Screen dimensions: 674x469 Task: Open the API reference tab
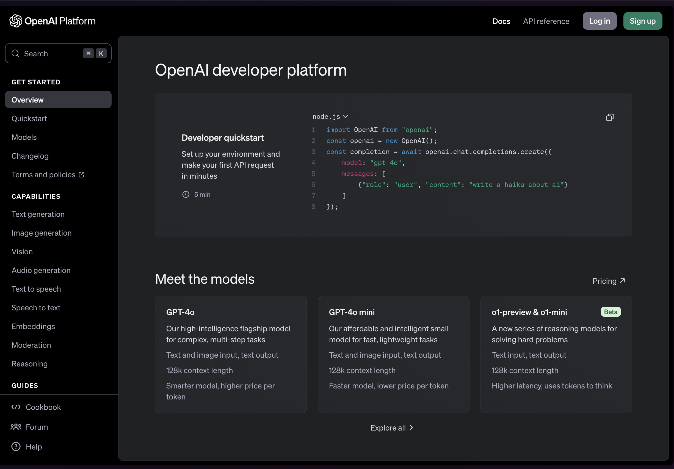tap(546, 21)
